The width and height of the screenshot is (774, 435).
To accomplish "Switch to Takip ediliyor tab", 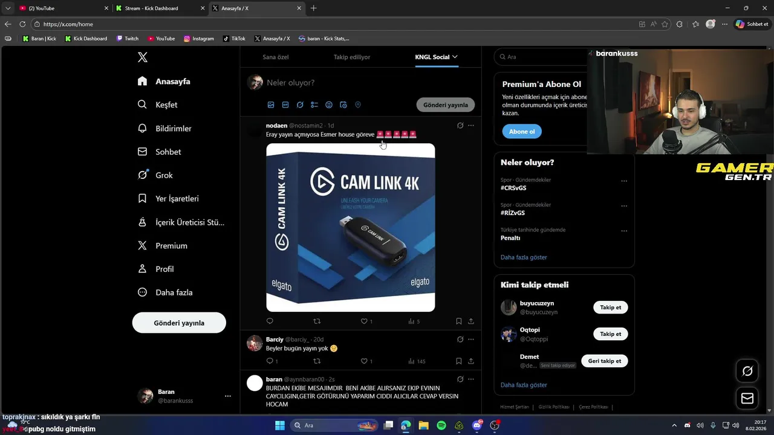I will click(x=352, y=57).
